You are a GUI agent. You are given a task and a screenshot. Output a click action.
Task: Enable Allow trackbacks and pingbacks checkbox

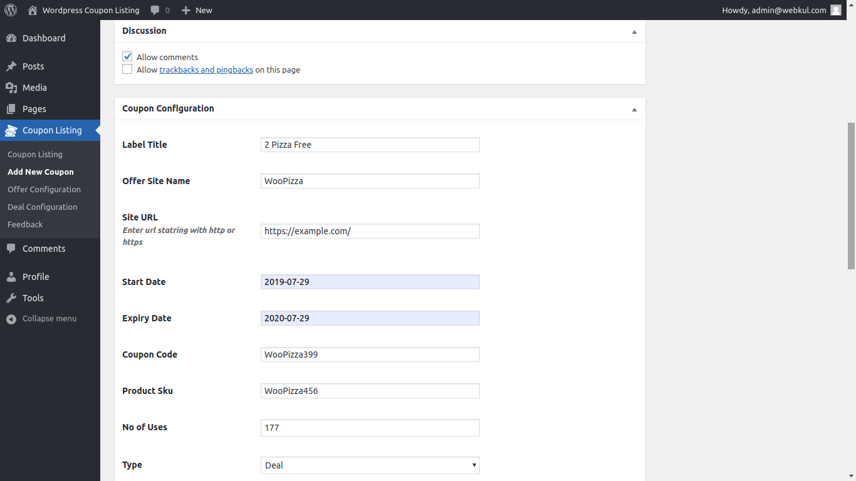128,70
